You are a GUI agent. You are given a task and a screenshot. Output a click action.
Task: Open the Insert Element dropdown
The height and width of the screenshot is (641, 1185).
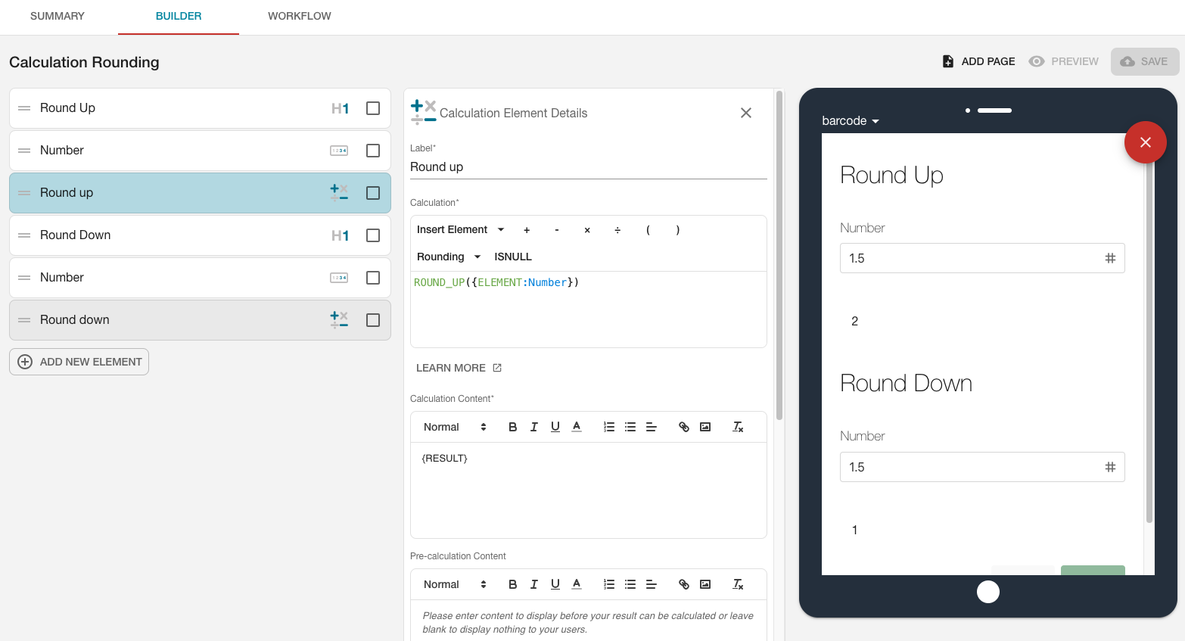461,229
